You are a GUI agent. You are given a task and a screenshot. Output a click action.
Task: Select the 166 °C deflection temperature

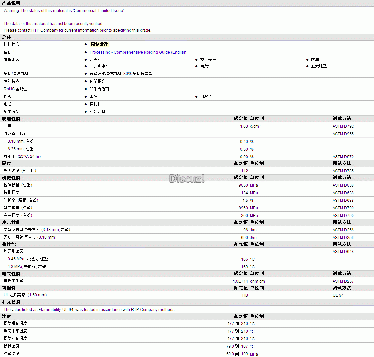pos(244,260)
